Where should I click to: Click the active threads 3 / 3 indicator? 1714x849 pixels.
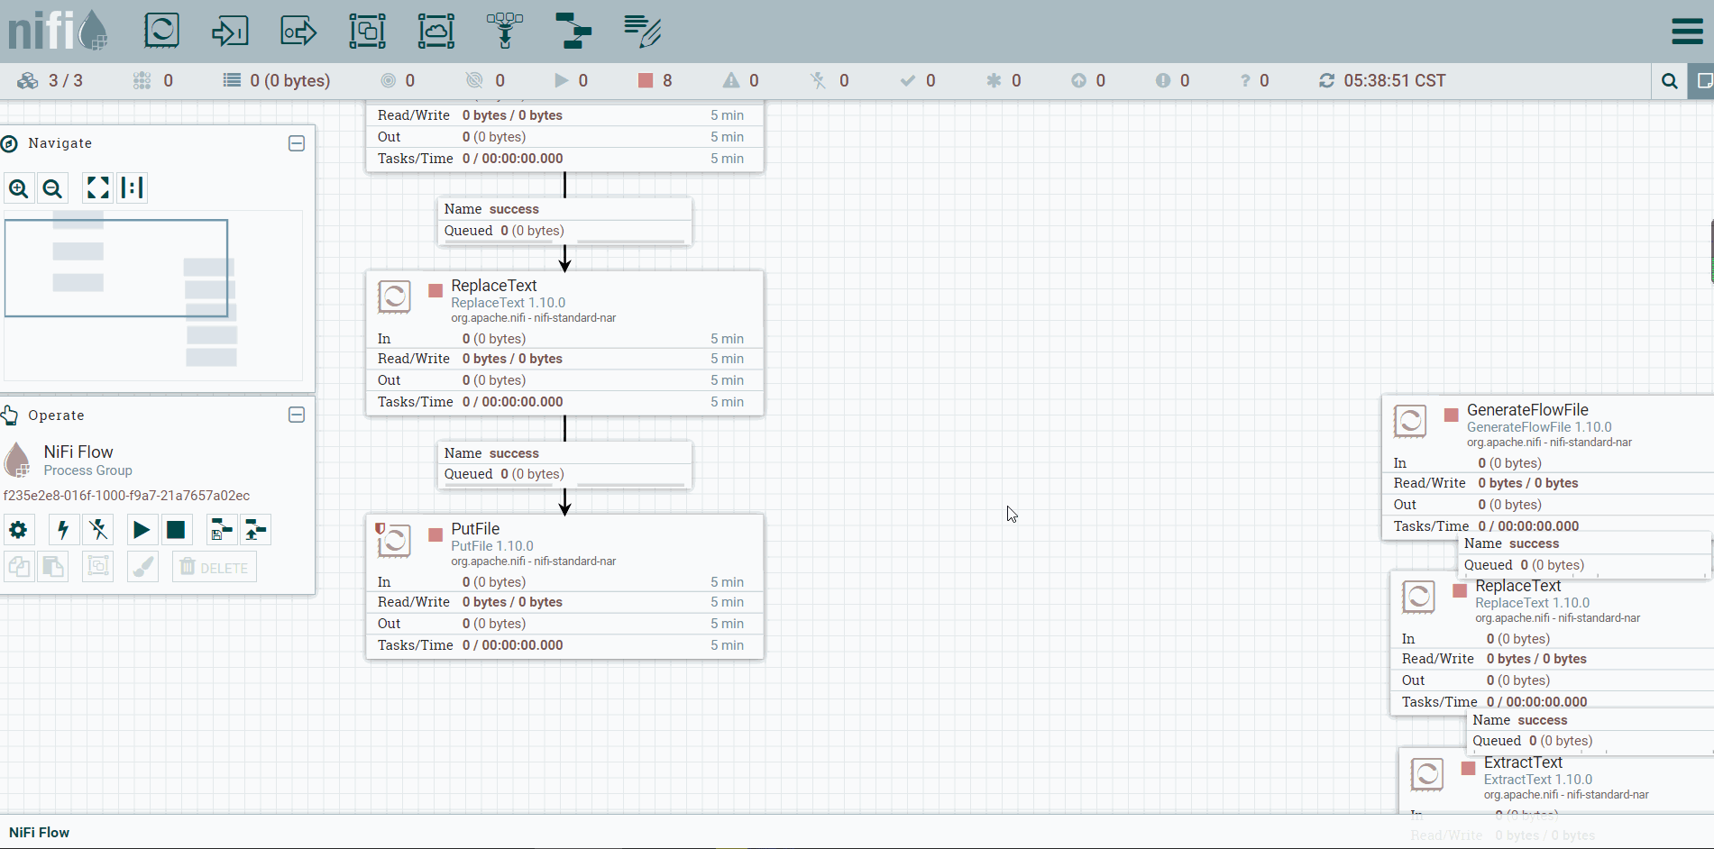coord(50,81)
